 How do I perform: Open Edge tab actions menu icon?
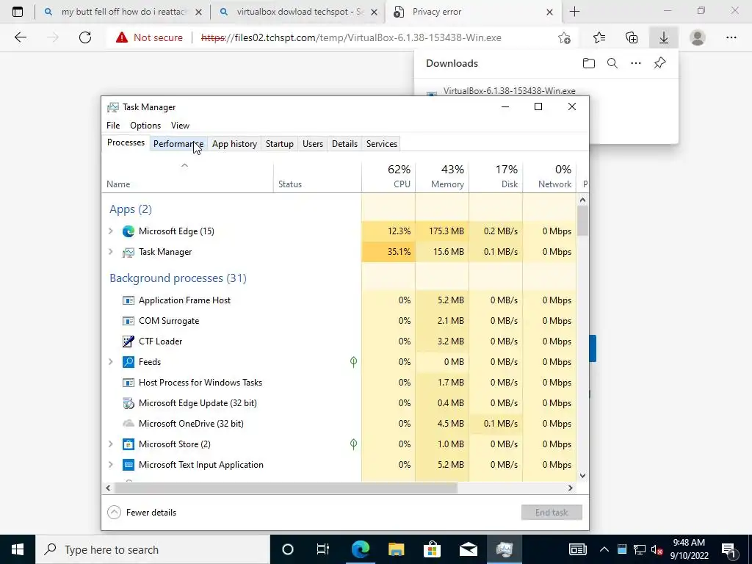pyautogui.click(x=18, y=12)
